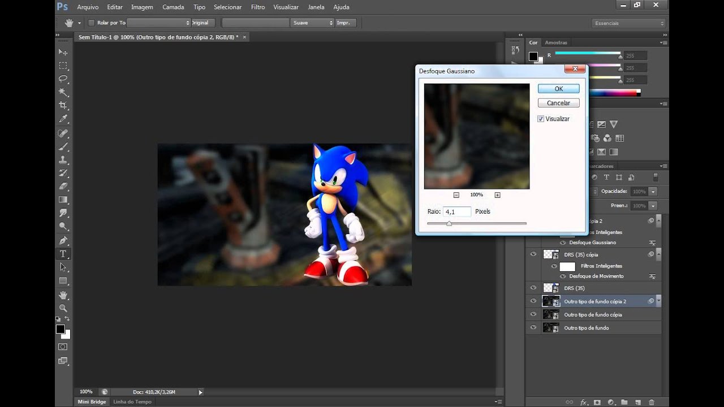724x407 pixels.
Task: Confirm Gaussian blur with OK
Action: coord(559,89)
